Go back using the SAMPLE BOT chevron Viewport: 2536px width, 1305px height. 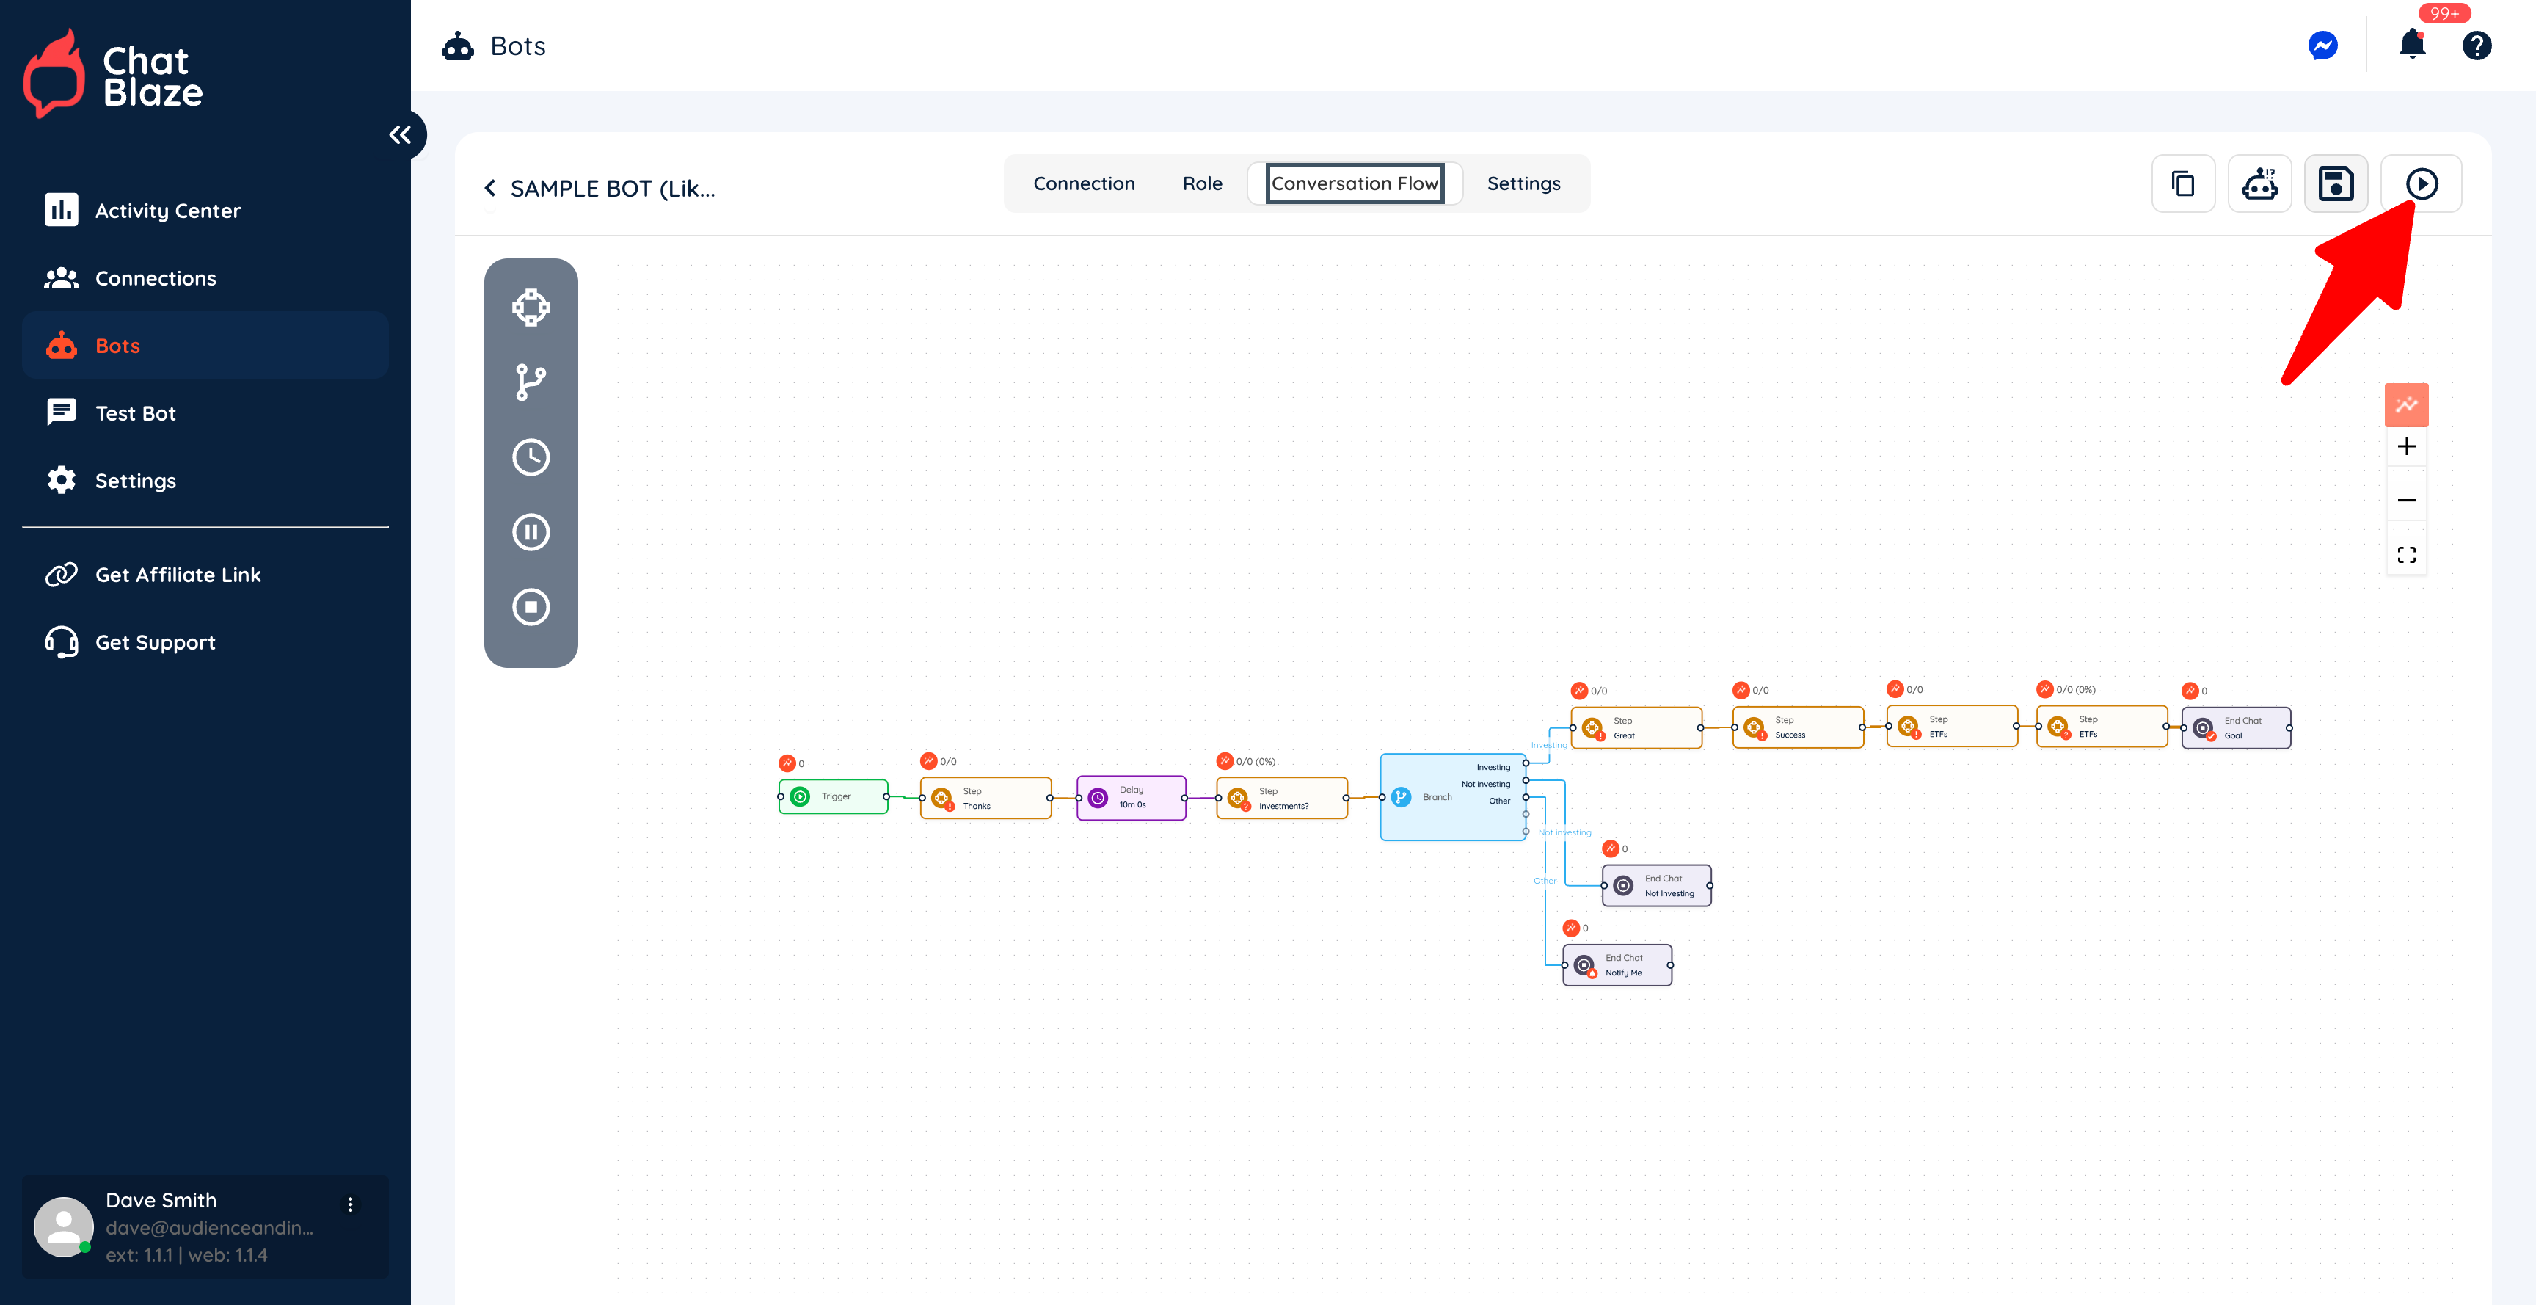[490, 188]
